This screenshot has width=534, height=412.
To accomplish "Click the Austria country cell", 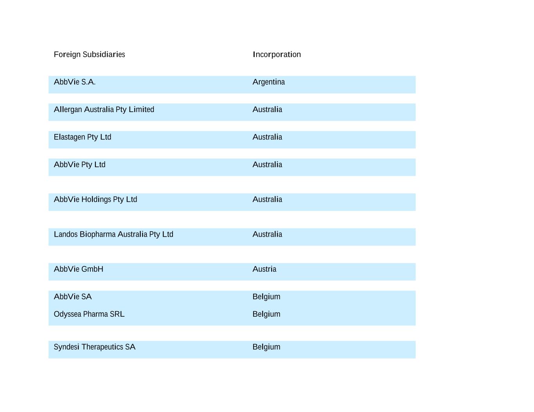I will 264,269.
